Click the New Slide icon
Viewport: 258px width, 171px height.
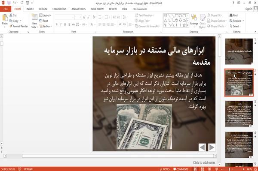pos(34,17)
